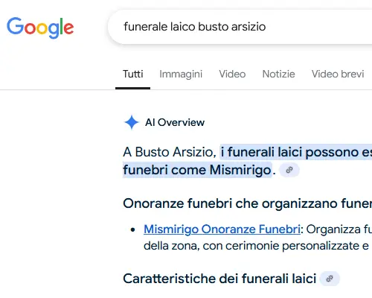The width and height of the screenshot is (372, 298).
Task: Open the Notizie tab
Action: (x=278, y=74)
